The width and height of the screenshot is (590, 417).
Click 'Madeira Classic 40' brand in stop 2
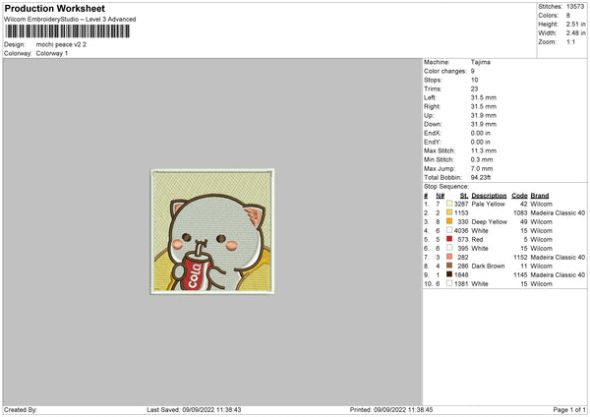pos(558,212)
